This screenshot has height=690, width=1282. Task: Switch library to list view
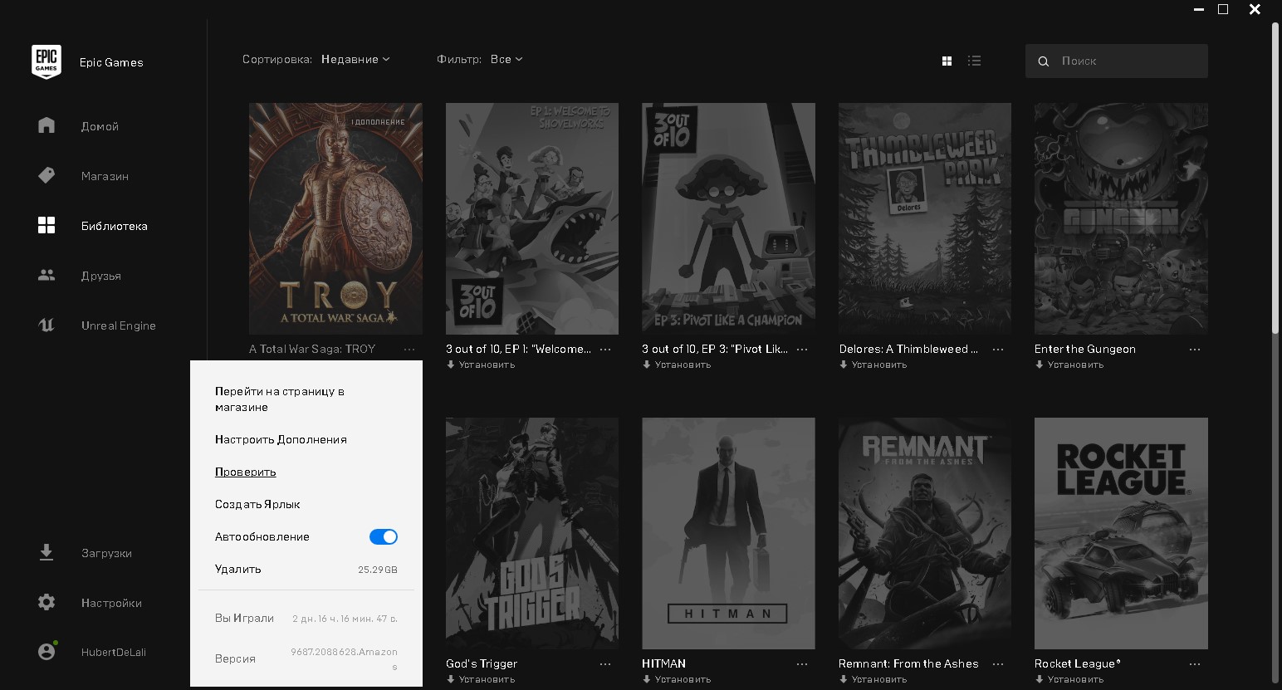[975, 61]
